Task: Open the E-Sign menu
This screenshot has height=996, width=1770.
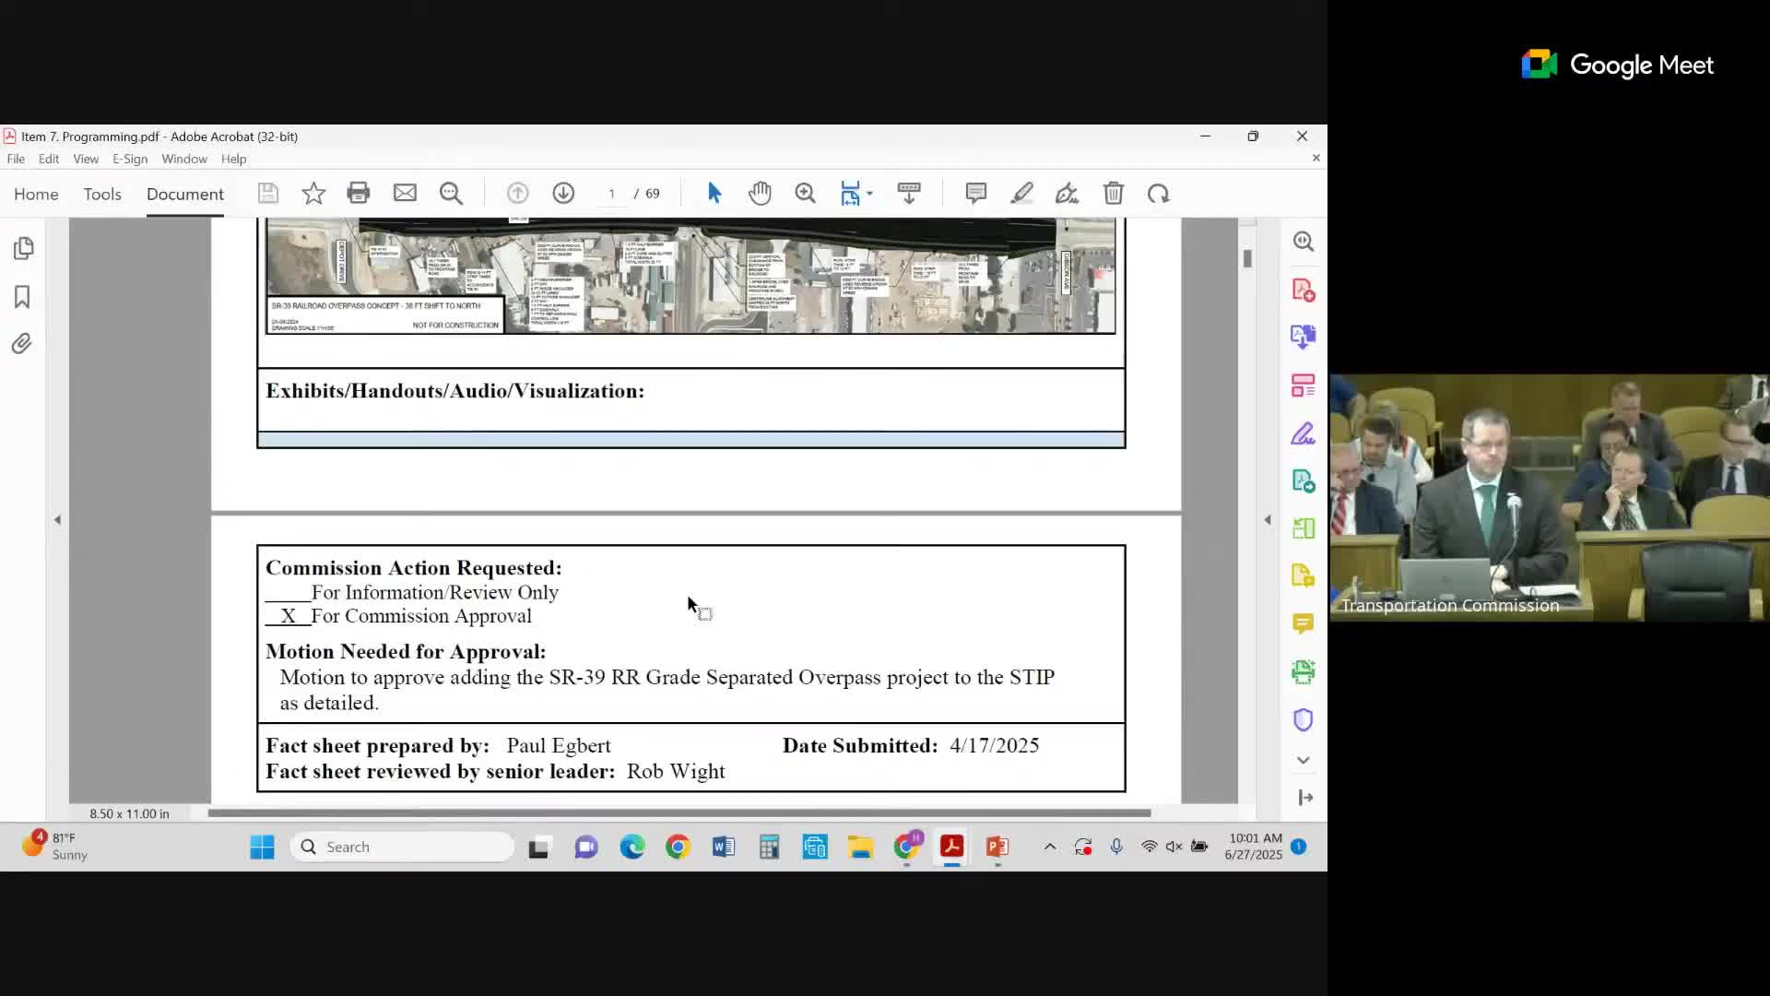Action: [130, 159]
